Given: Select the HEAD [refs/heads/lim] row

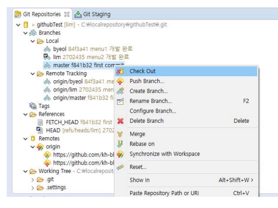Looking at the screenshot, I should point(75,130).
